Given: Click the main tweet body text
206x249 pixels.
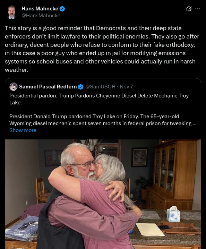Looking at the screenshot, I should (102, 49).
